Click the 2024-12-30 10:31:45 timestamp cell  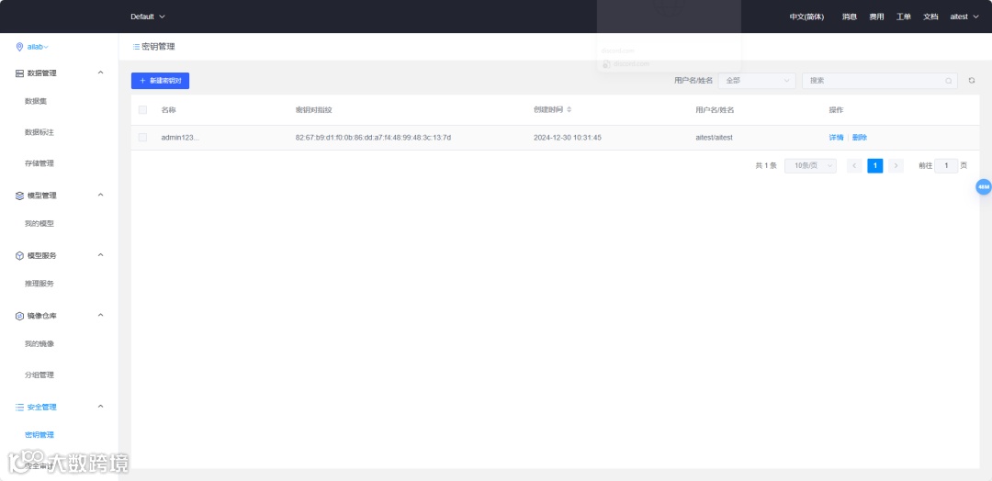coord(568,138)
